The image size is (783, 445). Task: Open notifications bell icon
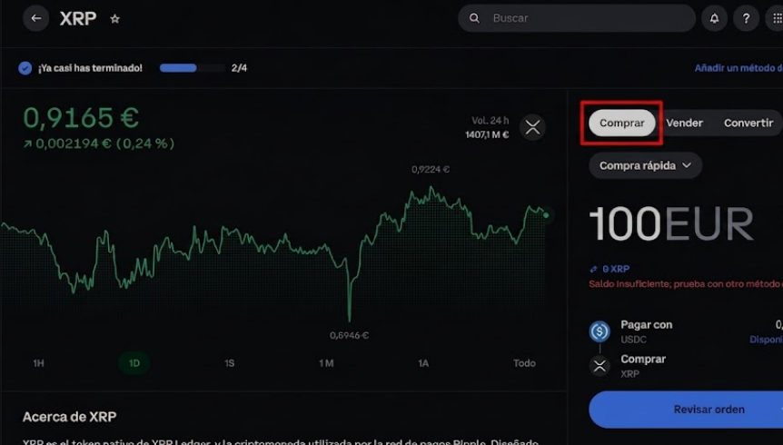click(714, 18)
